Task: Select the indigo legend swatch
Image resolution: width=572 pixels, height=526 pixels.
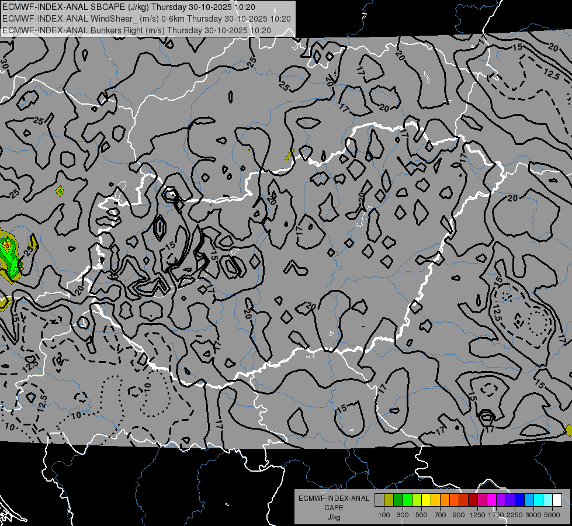Action: coord(510,500)
